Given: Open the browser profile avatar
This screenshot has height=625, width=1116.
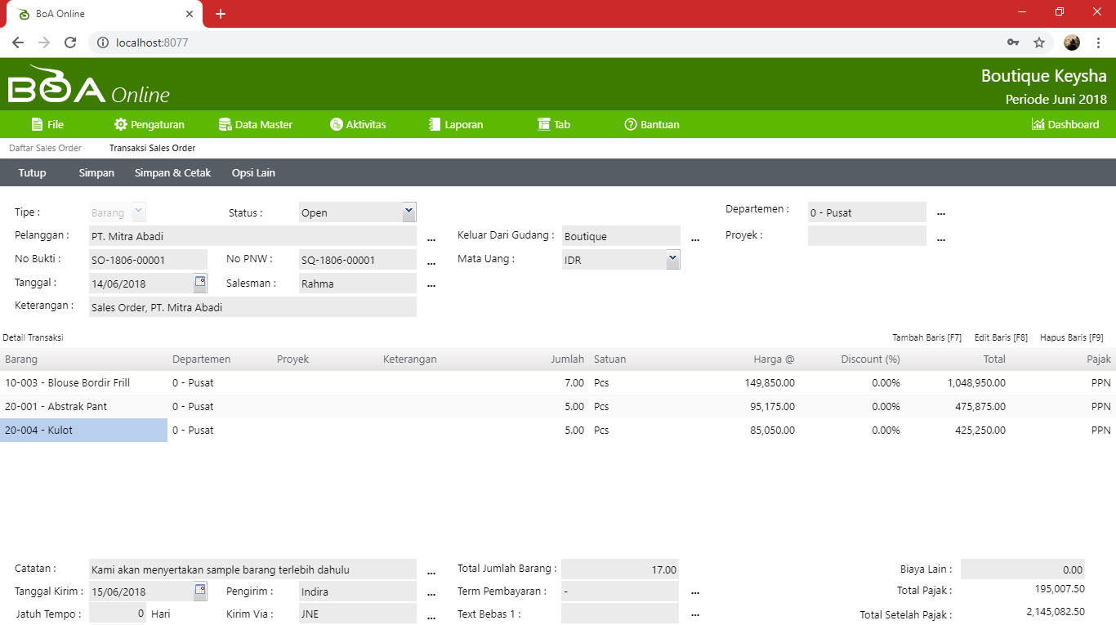Looking at the screenshot, I should click(x=1072, y=42).
